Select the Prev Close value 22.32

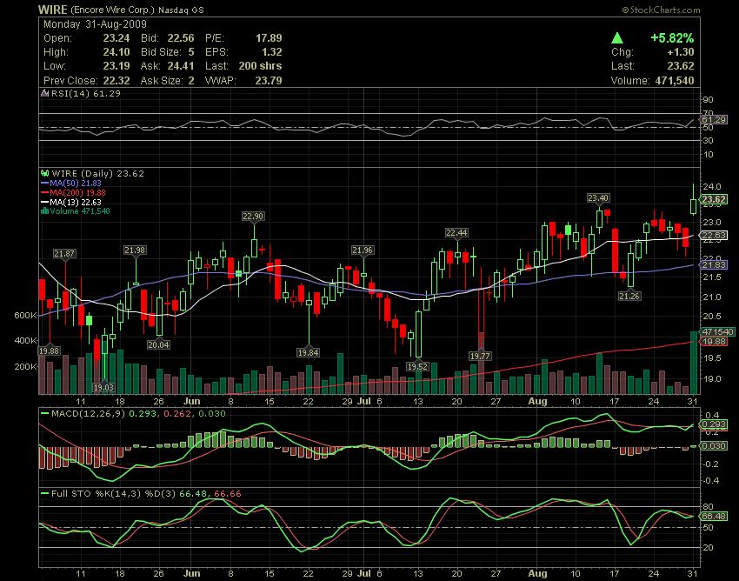117,81
